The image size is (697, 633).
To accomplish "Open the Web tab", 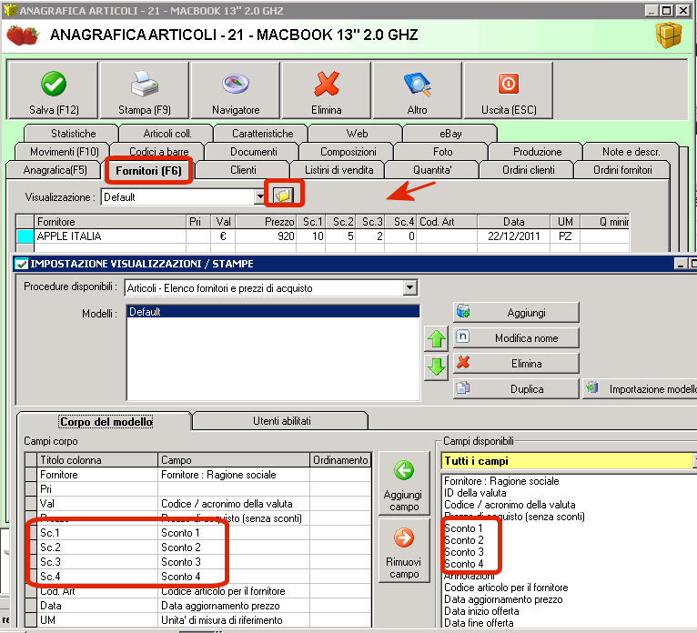I will pyautogui.click(x=357, y=134).
